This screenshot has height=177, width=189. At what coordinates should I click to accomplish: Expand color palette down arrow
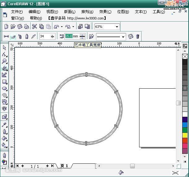click(185, 156)
